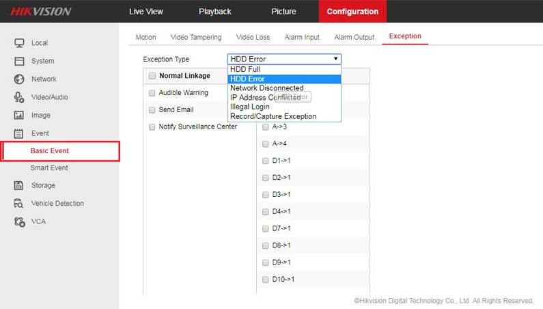Open the Alarm Input tab
The image size is (543, 309).
(x=302, y=37)
